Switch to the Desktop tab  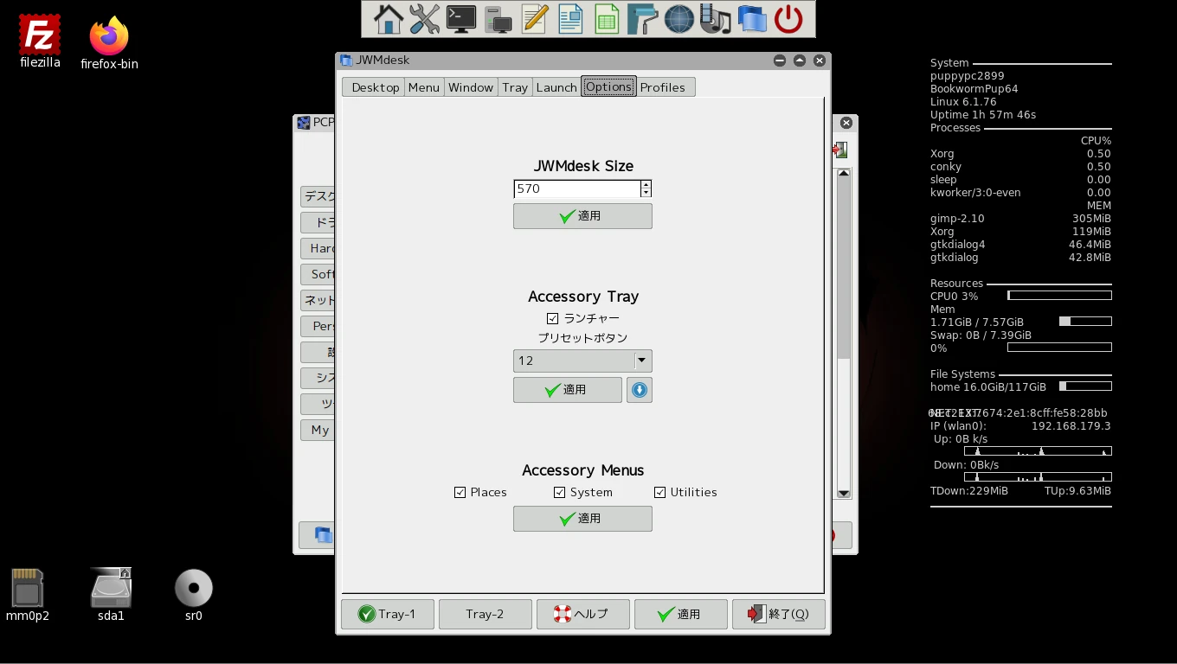coord(375,87)
